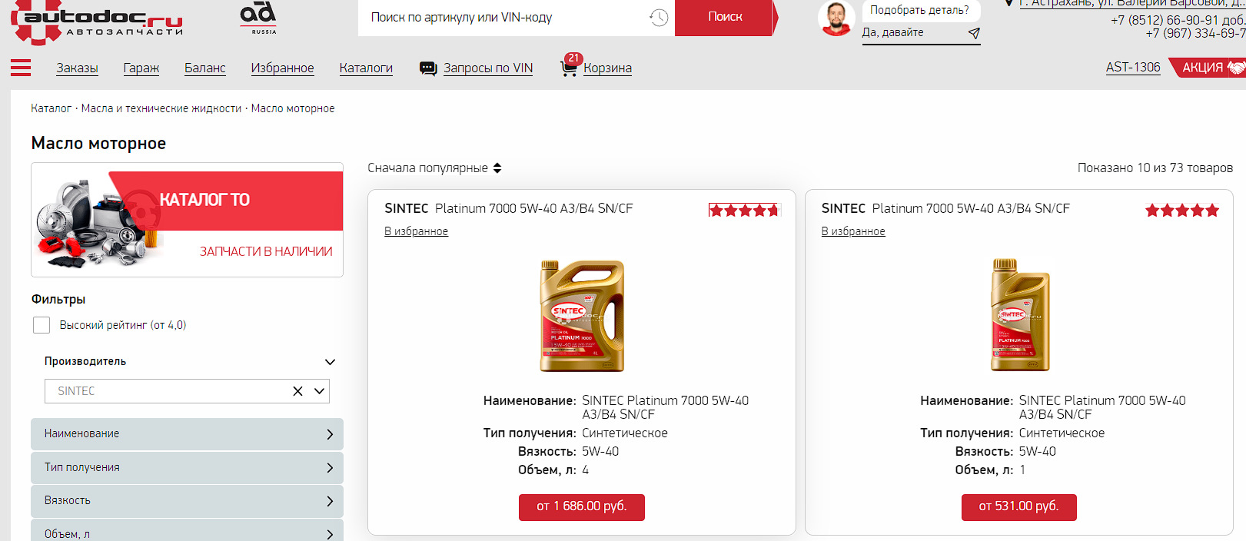Enable the Высокий рейтинг checkbox

(42, 325)
